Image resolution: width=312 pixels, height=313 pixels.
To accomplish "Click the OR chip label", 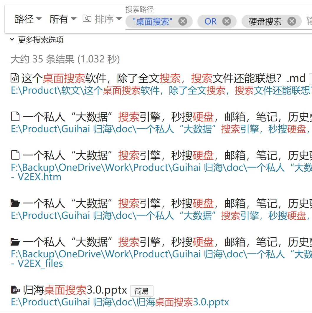I will 210,21.
